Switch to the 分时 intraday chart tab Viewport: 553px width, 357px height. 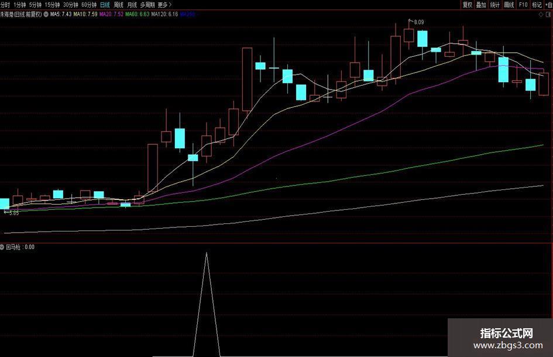(x=5, y=5)
